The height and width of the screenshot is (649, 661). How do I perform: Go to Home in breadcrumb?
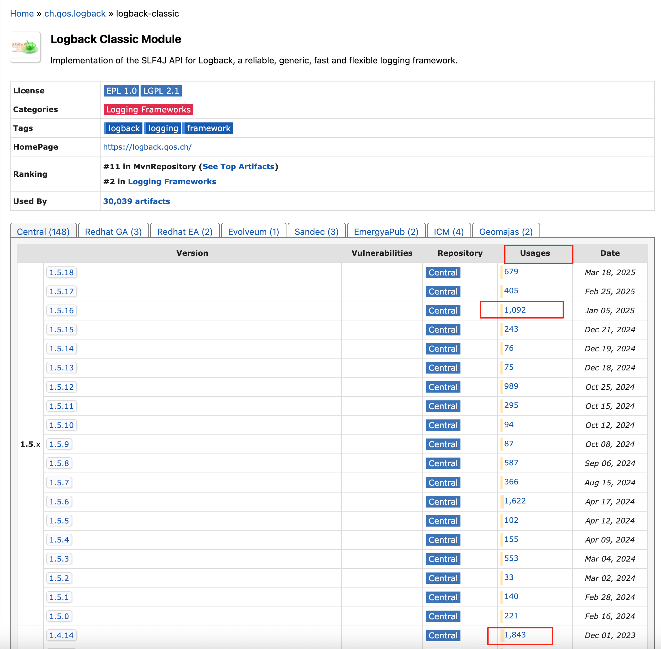pyautogui.click(x=22, y=14)
